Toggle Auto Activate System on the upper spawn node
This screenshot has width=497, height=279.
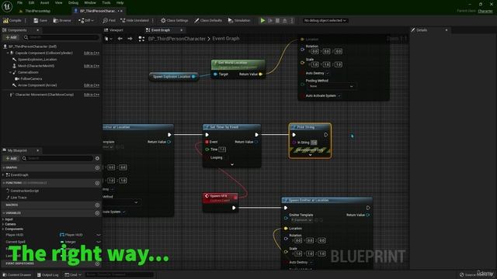(x=339, y=95)
